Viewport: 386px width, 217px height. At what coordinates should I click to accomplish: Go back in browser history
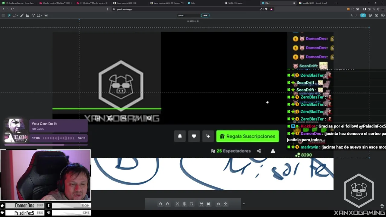3,9
